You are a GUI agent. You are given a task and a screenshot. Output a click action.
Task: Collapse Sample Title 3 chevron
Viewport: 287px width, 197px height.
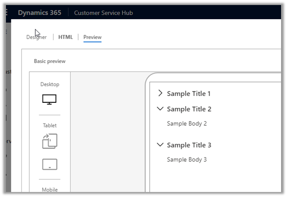tap(160, 145)
